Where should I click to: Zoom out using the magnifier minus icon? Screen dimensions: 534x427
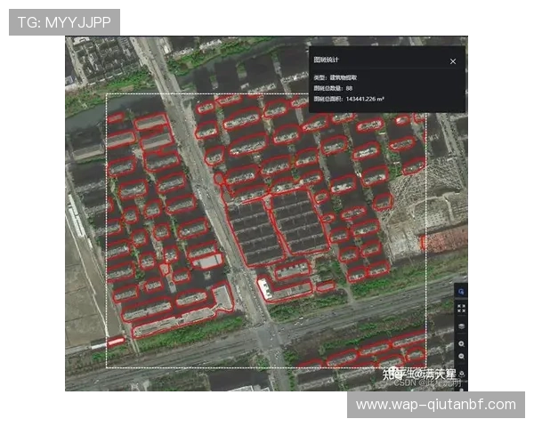(461, 358)
